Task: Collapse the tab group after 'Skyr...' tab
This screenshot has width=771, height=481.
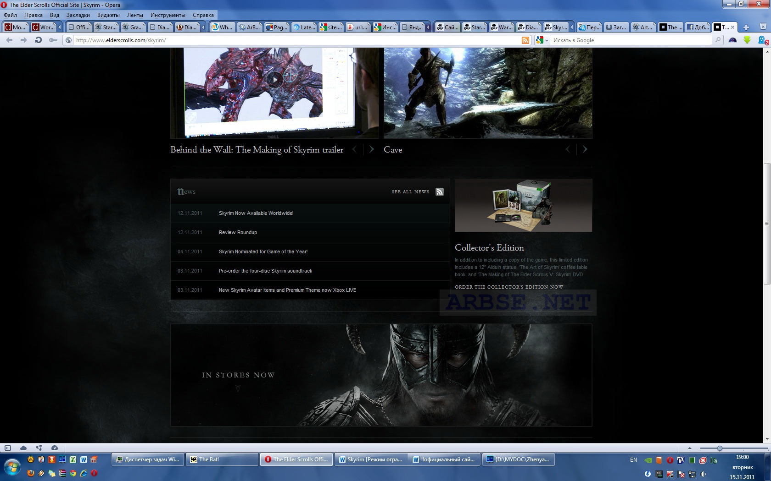Action: point(572,27)
